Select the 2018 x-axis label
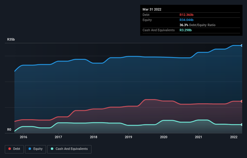Screen dimensions: 247x158 (x=94, y=137)
